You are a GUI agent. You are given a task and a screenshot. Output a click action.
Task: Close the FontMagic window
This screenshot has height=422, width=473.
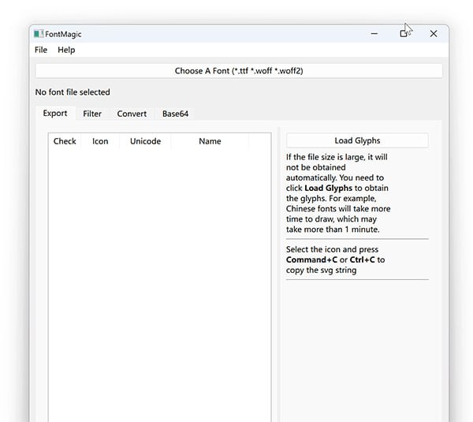(x=434, y=34)
